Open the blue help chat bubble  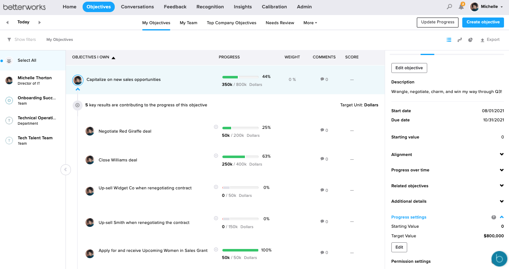499,259
